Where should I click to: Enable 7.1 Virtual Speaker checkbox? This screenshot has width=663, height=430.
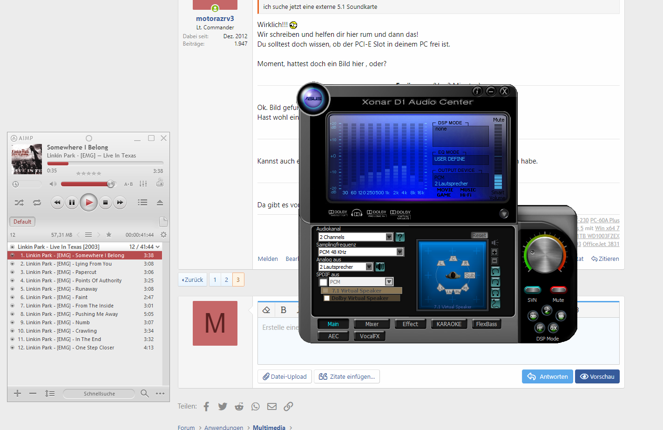pyautogui.click(x=326, y=291)
